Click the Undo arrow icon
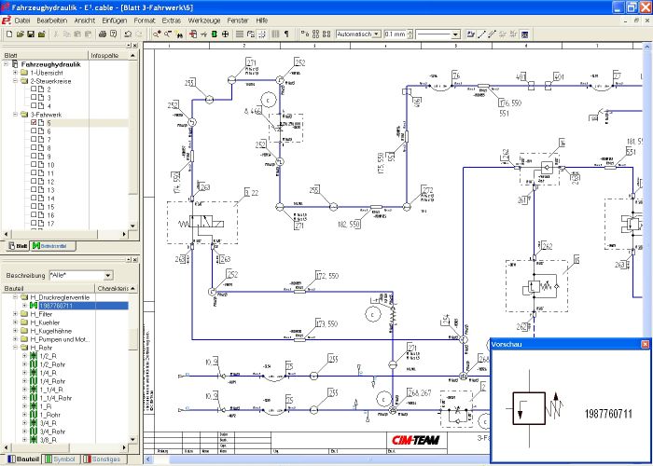 click(128, 34)
